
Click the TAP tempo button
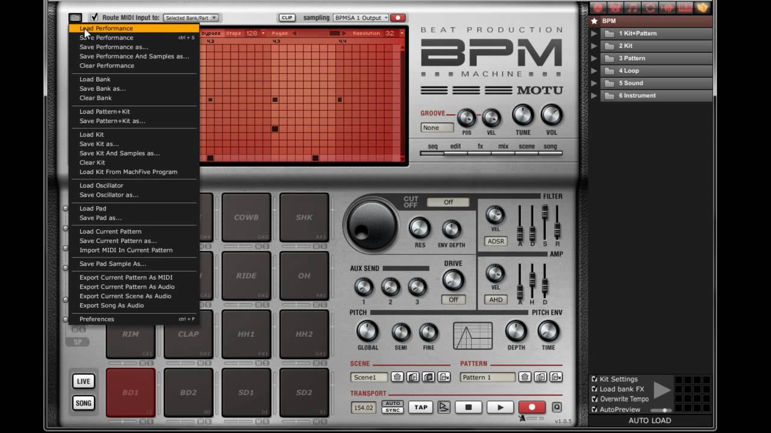coord(420,407)
